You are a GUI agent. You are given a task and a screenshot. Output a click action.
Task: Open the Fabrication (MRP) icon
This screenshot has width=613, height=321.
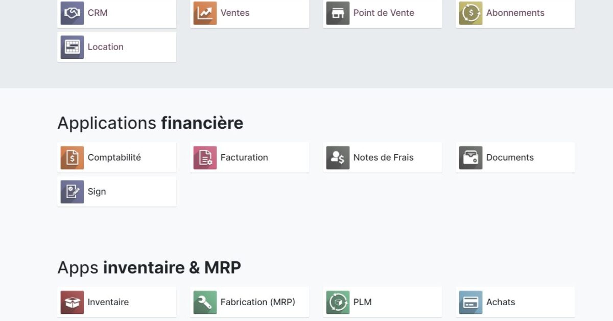(x=204, y=302)
